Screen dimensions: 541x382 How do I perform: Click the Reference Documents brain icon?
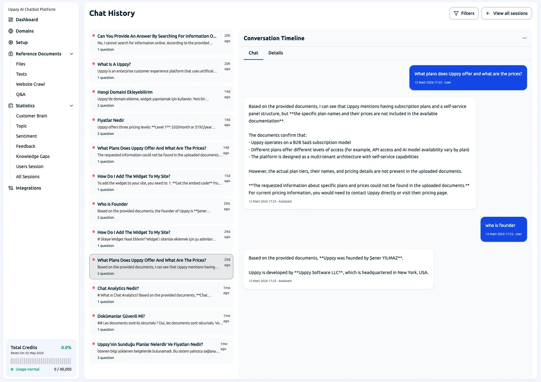coord(11,54)
